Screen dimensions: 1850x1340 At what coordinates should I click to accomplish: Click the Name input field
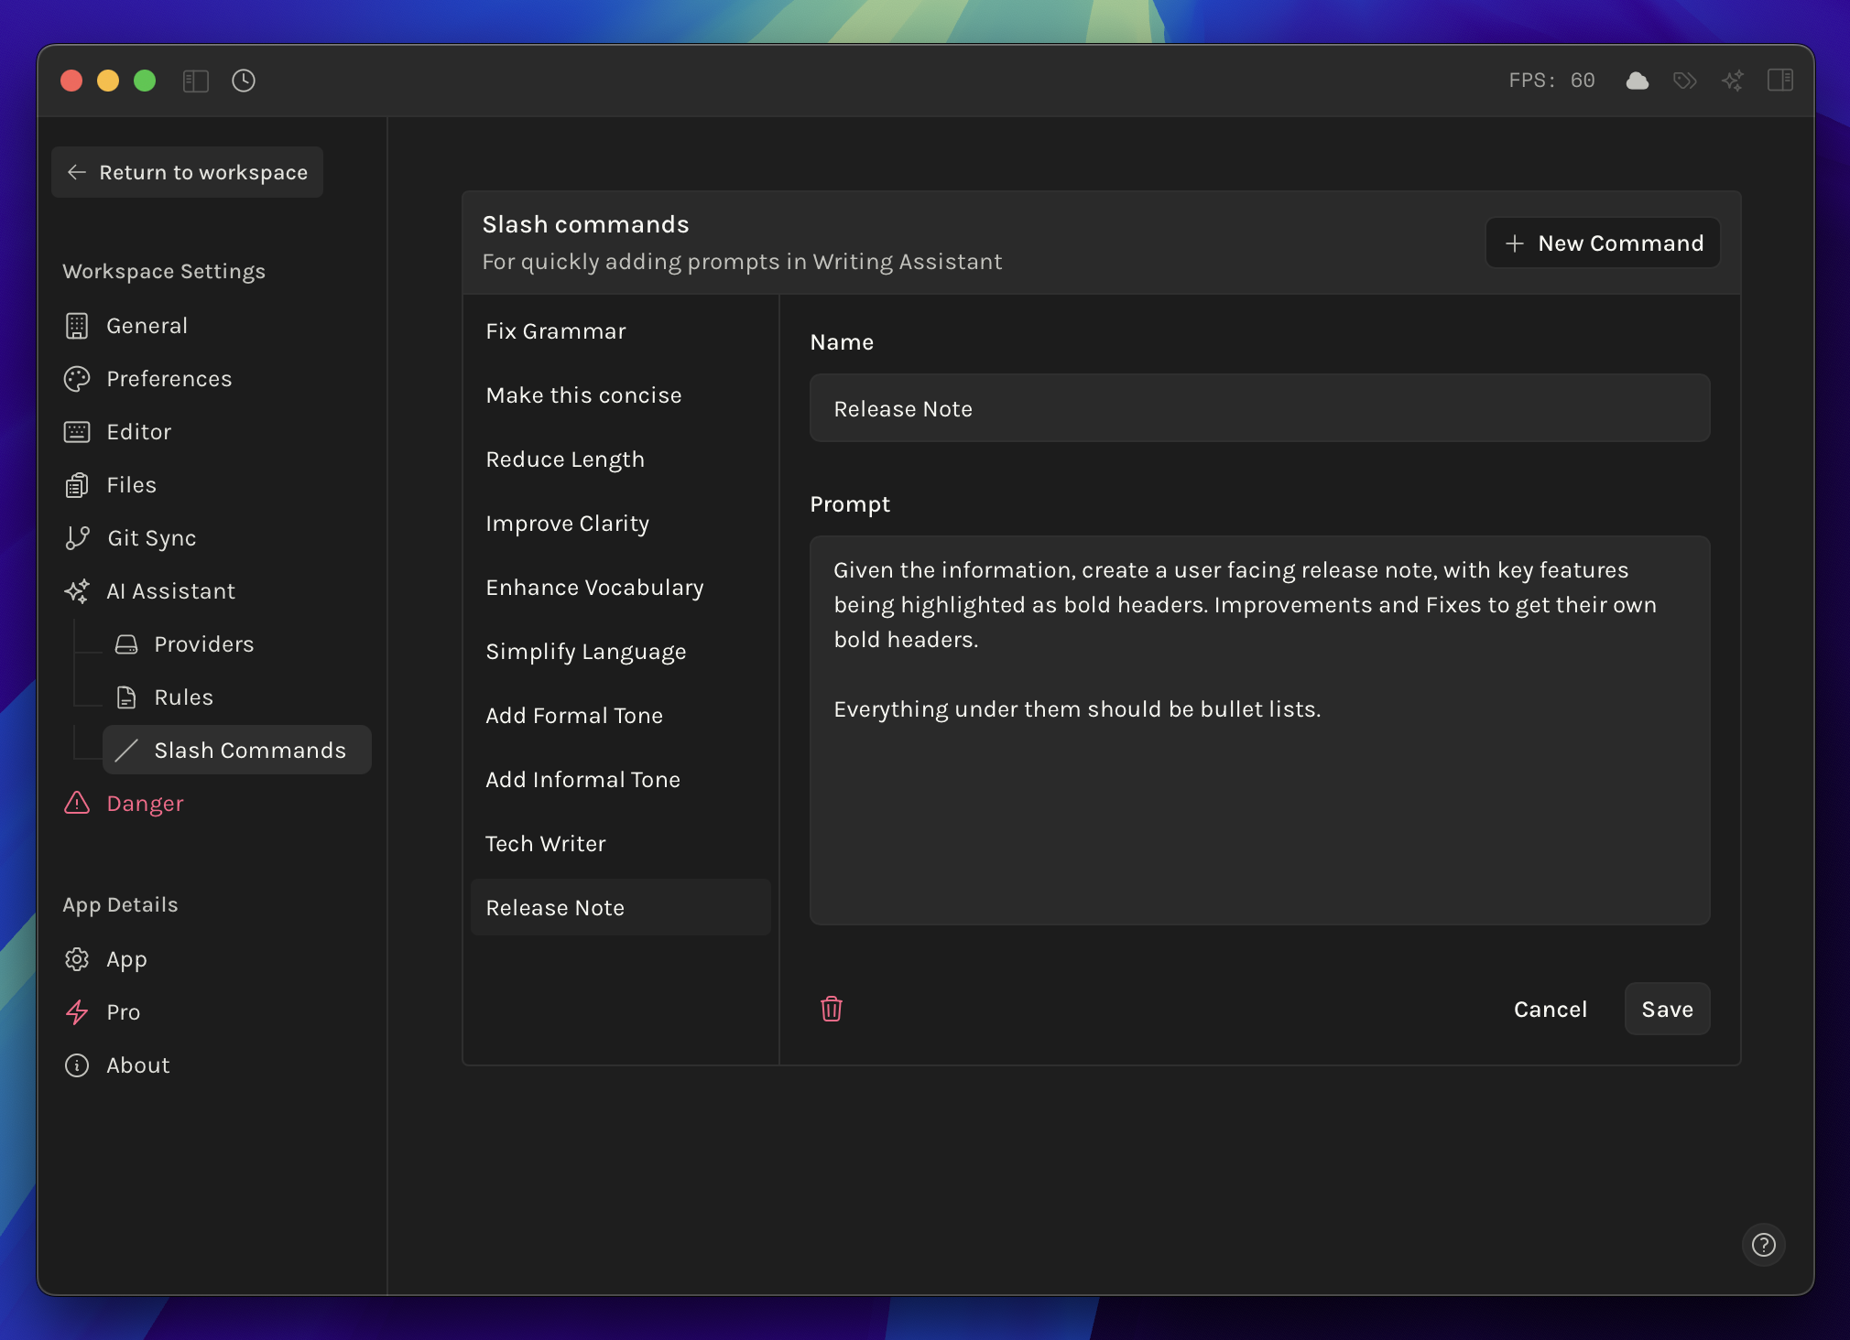[1259, 408]
